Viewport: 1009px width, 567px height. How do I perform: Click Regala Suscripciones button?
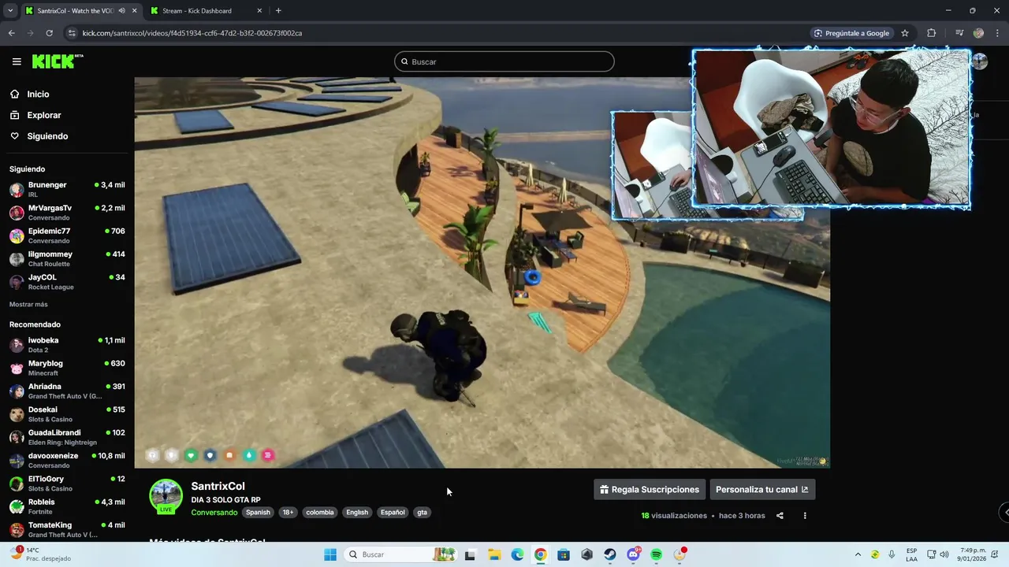coord(650,489)
